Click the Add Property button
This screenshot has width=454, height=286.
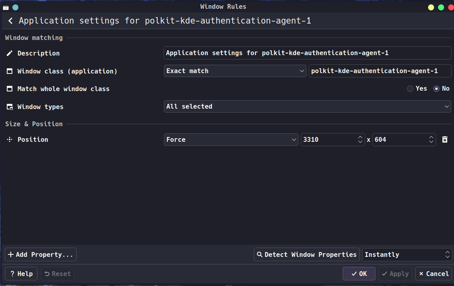(41, 254)
